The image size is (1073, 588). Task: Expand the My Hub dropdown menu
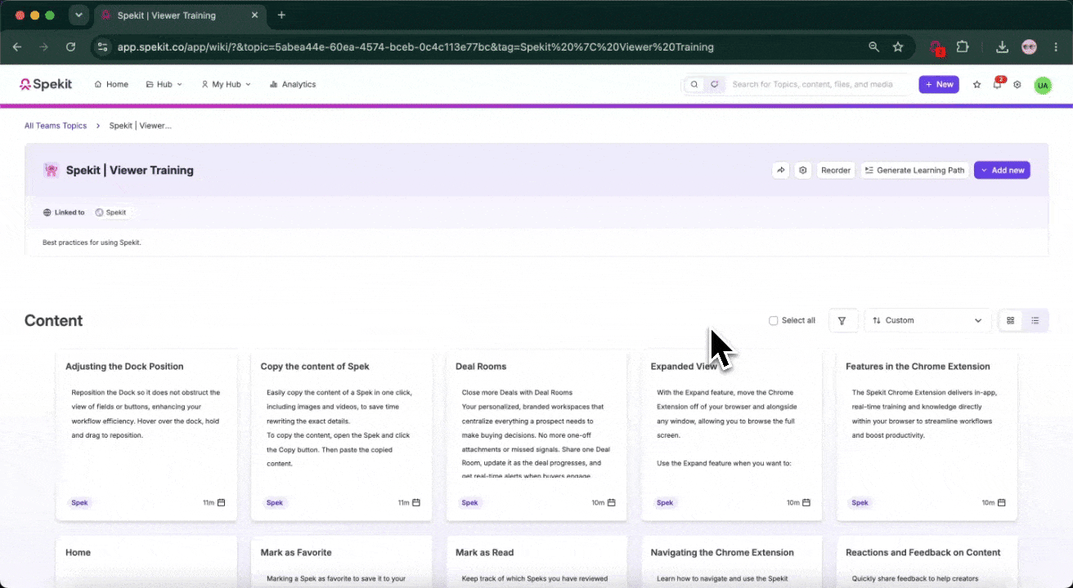pyautogui.click(x=227, y=84)
